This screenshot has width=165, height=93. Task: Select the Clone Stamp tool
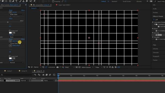pyautogui.click(x=23, y=1)
